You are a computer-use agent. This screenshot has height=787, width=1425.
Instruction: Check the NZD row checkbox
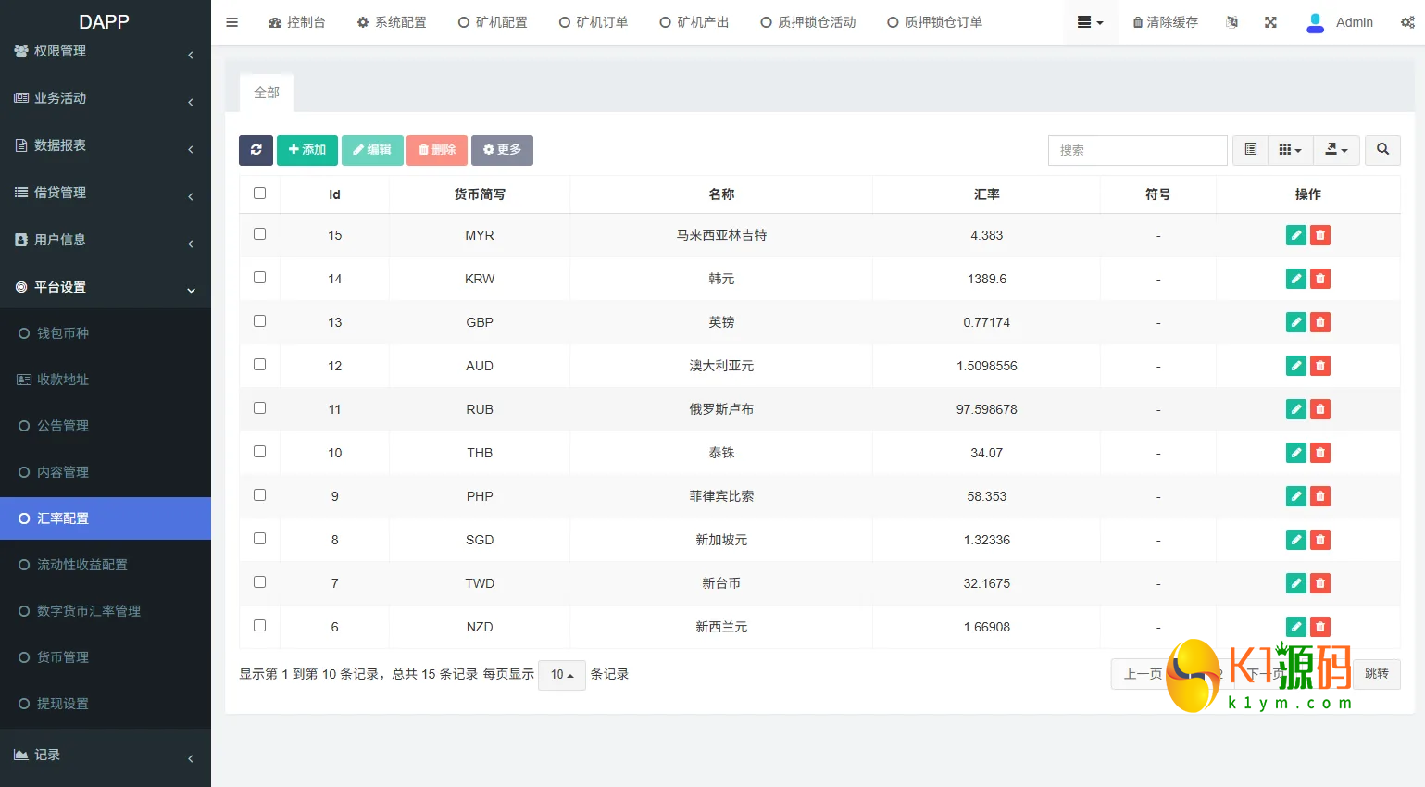tap(259, 626)
